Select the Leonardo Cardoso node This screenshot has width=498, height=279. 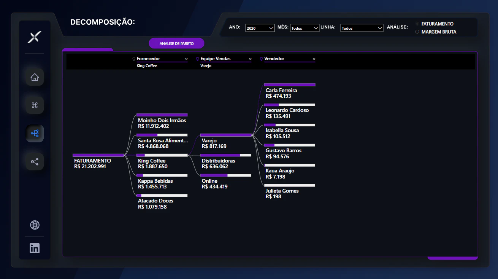coord(290,111)
